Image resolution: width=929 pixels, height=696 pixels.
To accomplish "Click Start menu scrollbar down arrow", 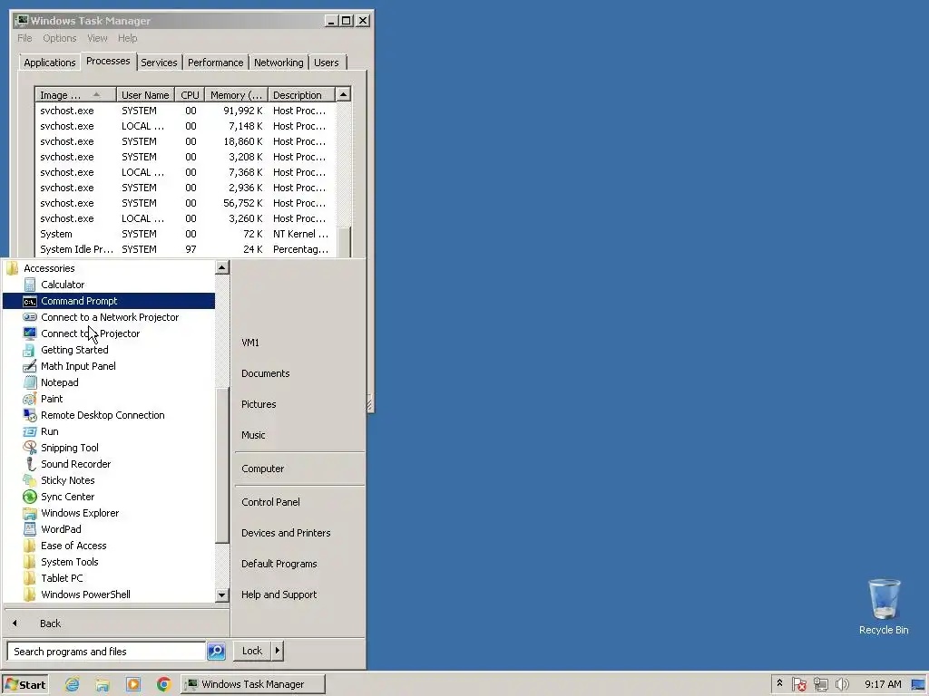I will tap(221, 595).
